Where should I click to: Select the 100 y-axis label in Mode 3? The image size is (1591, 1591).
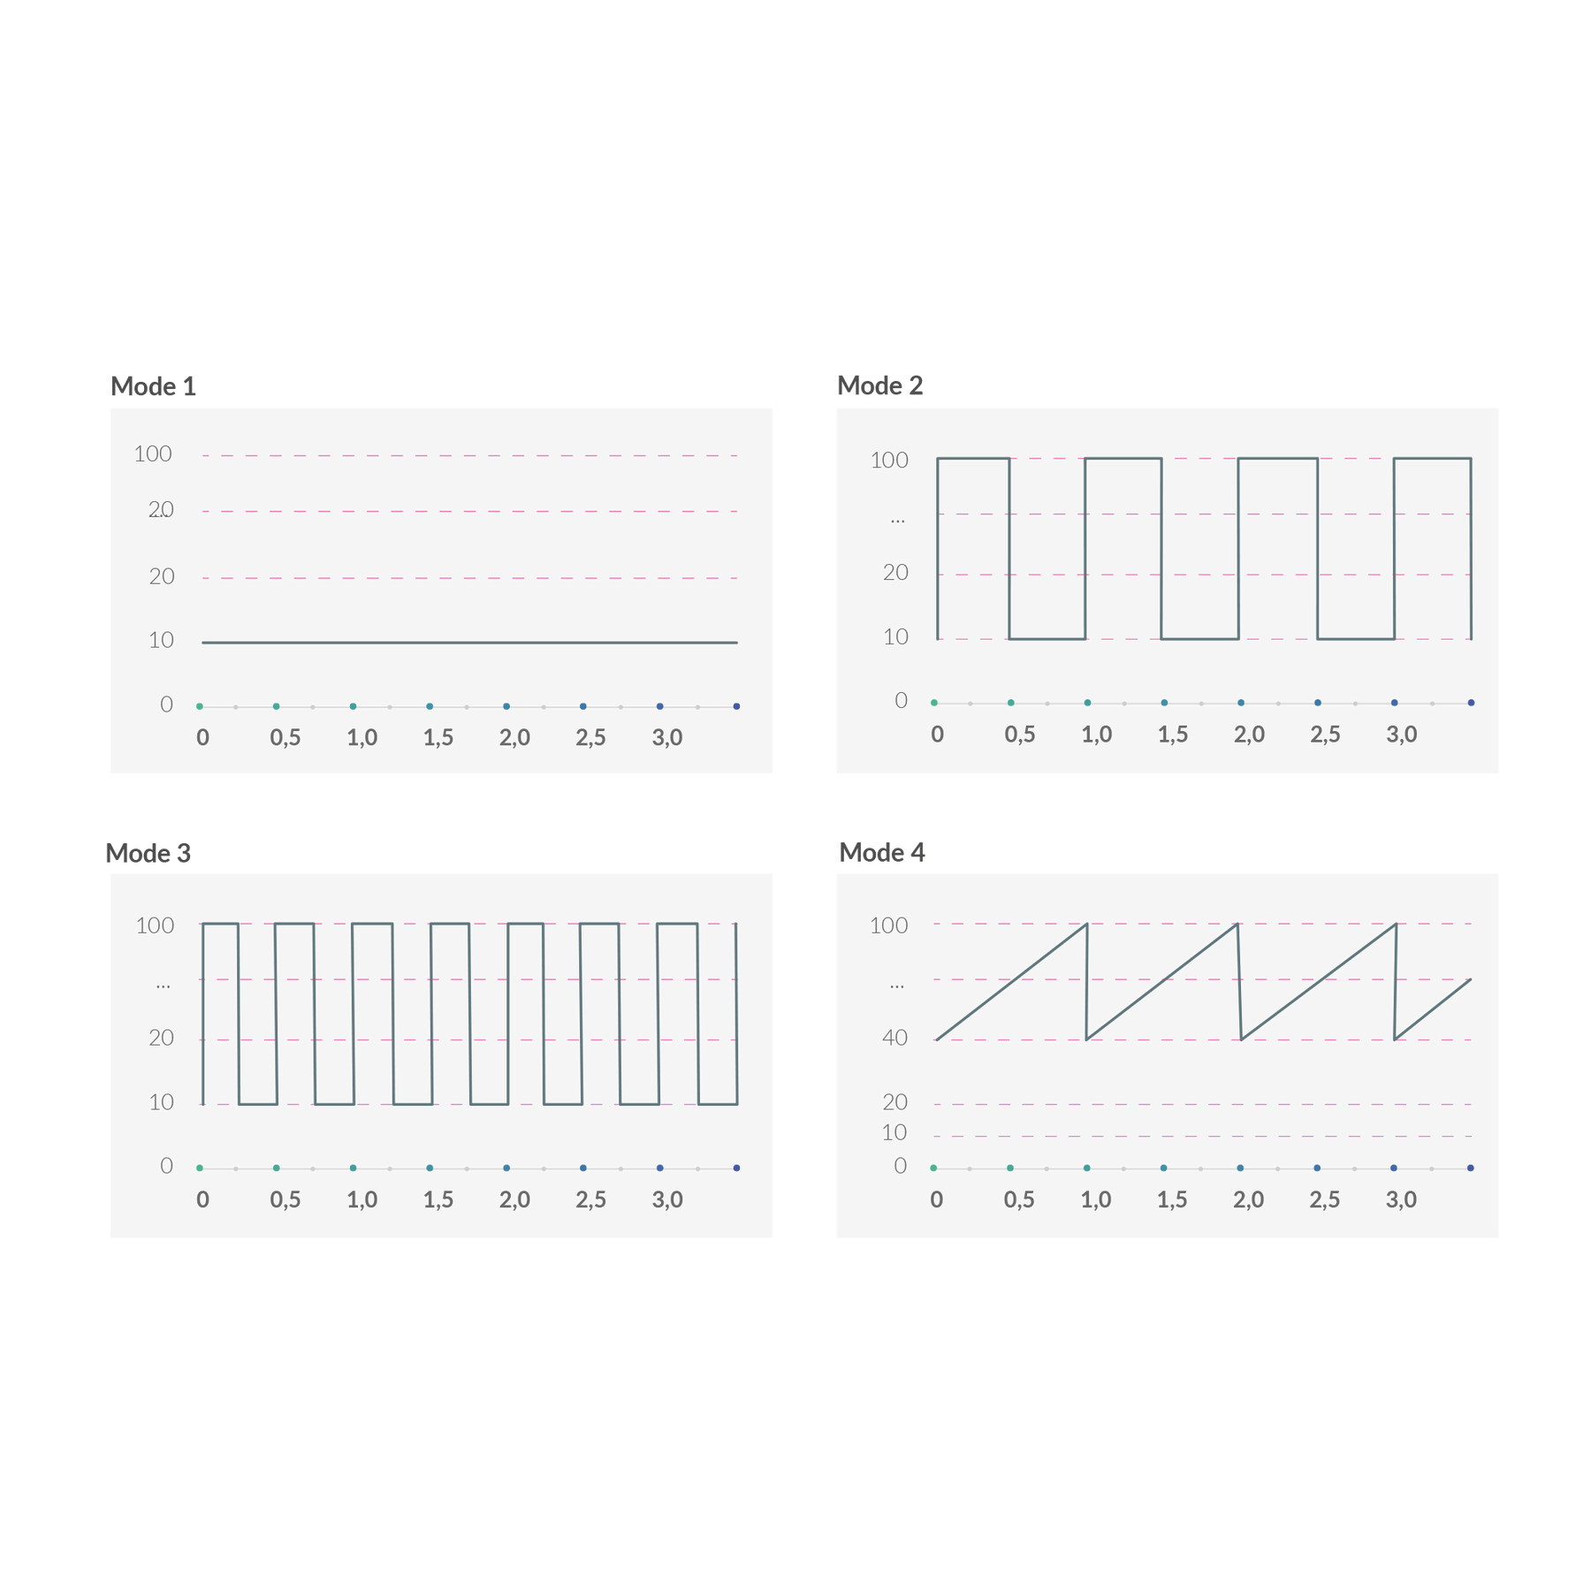155,926
